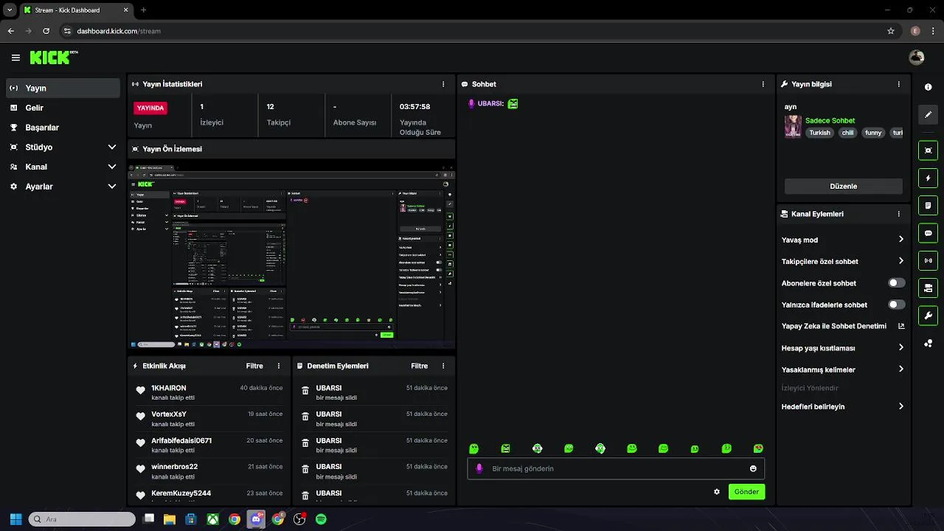This screenshot has width=944, height=531.
Task: Bookmark this page with star icon
Action: click(x=891, y=31)
